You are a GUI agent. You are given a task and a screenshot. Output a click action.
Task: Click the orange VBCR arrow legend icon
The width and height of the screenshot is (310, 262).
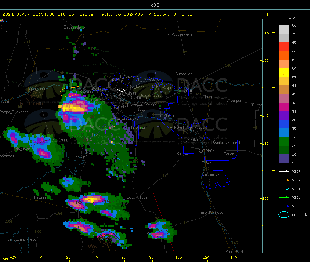coord(284,180)
